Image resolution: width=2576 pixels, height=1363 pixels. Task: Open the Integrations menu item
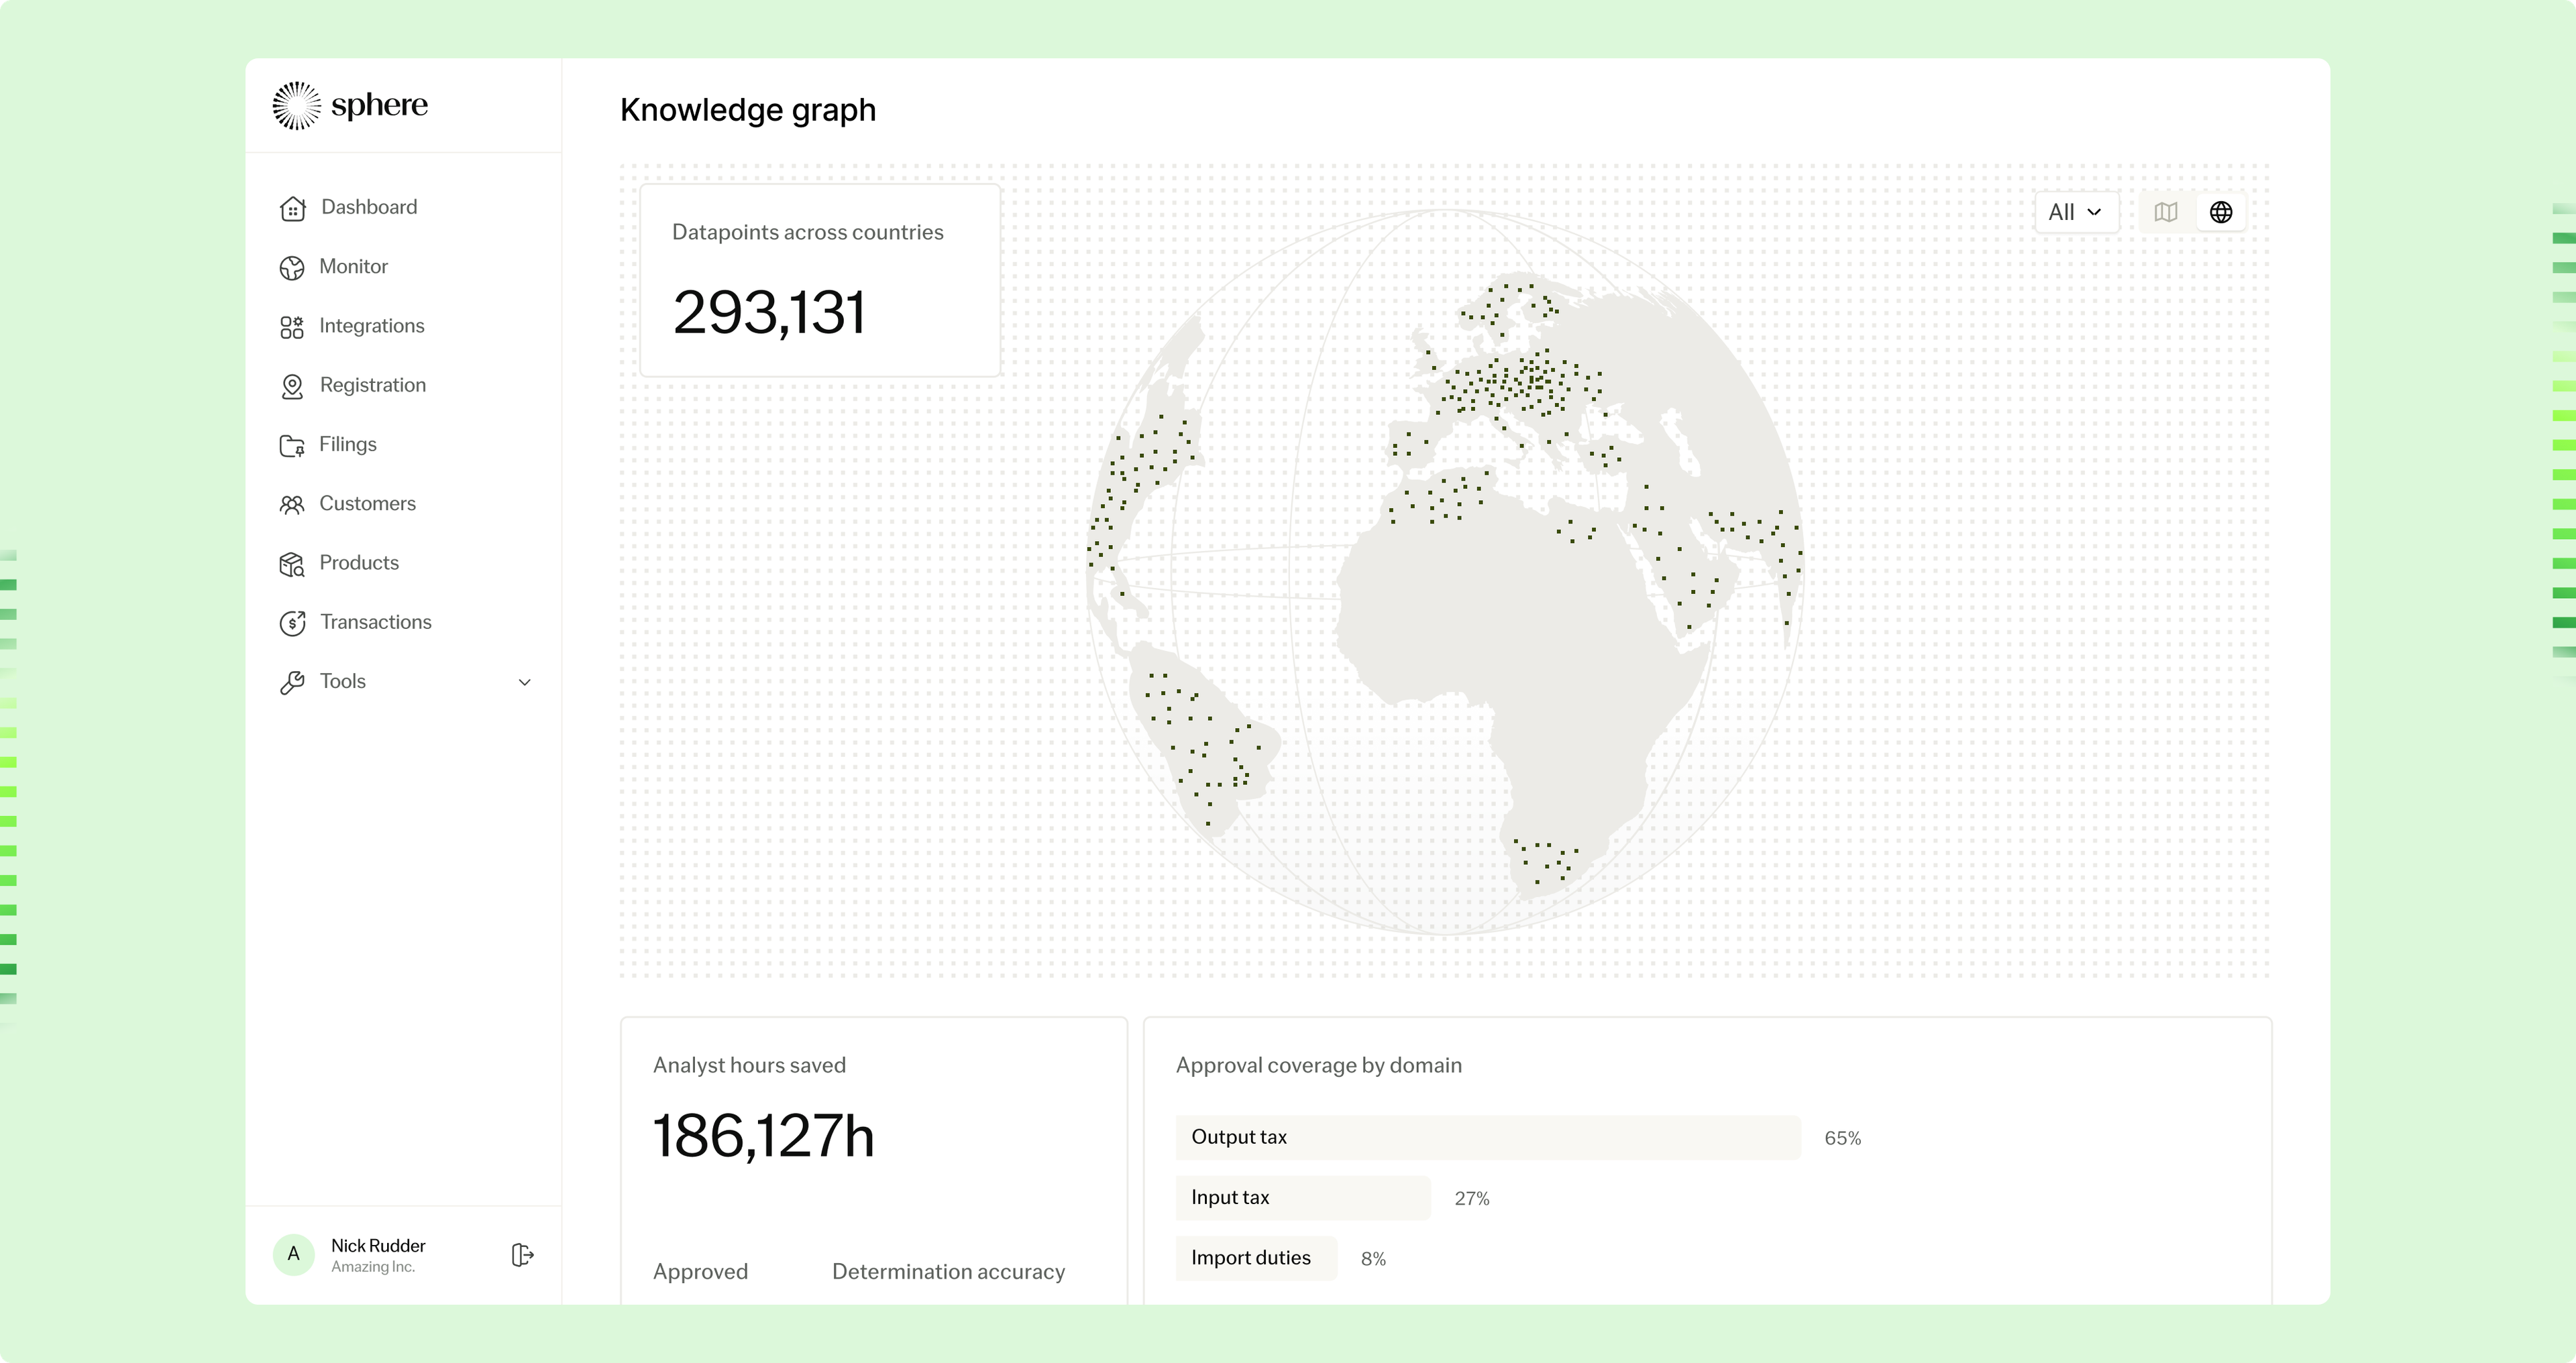click(x=371, y=326)
